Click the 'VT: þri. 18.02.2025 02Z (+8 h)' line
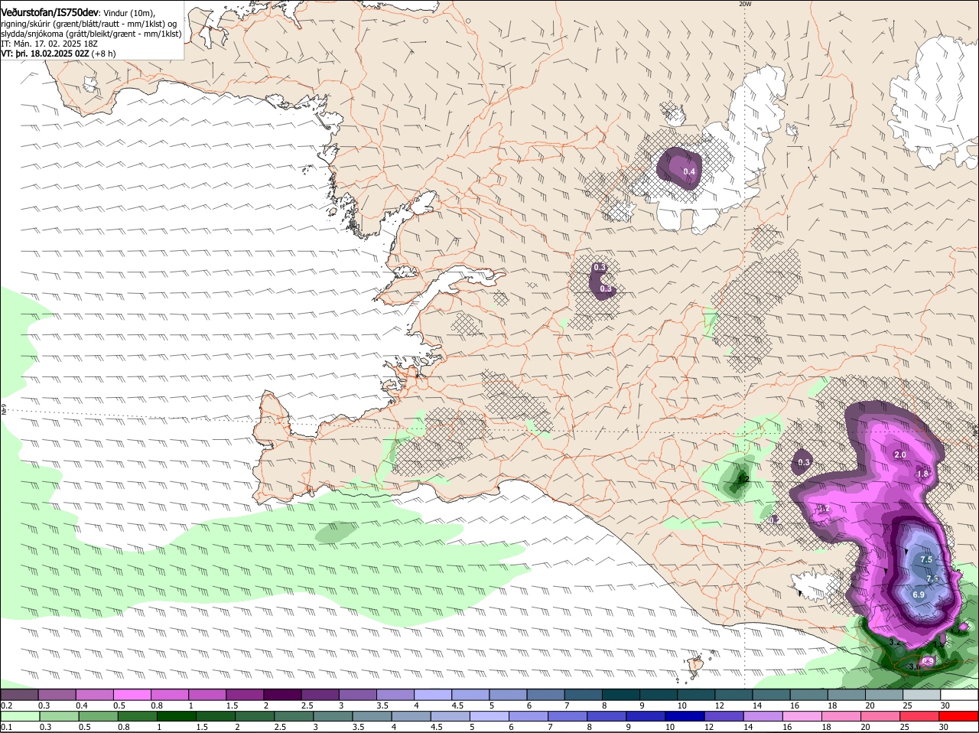Screen dimensions: 979x733 (58, 54)
